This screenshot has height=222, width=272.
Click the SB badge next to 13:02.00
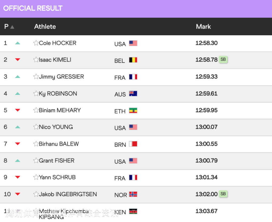click(223, 194)
